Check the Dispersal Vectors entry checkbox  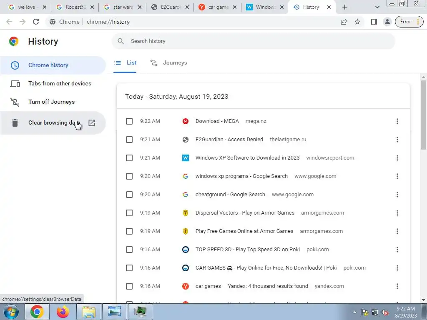click(129, 213)
